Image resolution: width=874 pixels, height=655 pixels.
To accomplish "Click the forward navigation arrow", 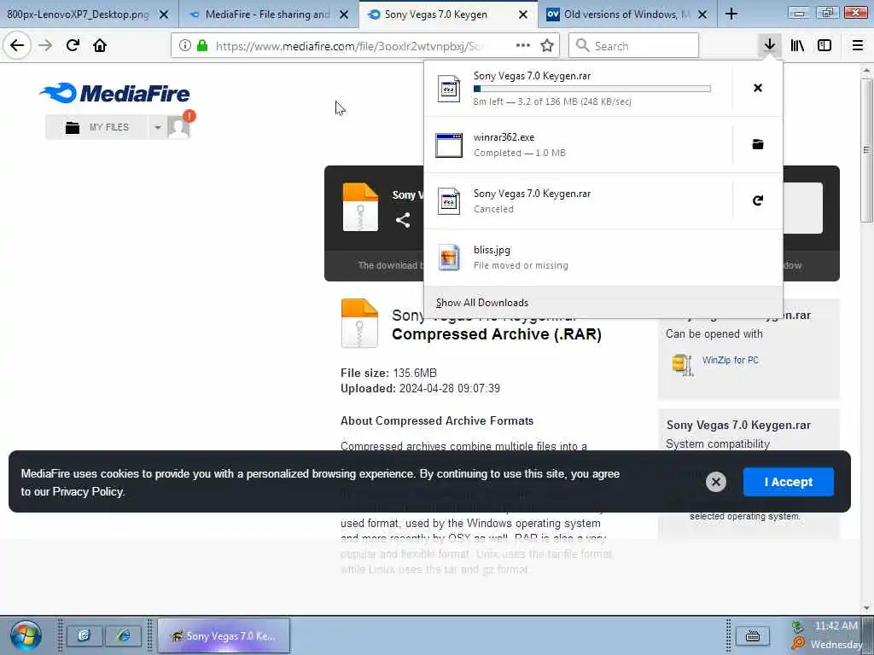I will (x=45, y=45).
